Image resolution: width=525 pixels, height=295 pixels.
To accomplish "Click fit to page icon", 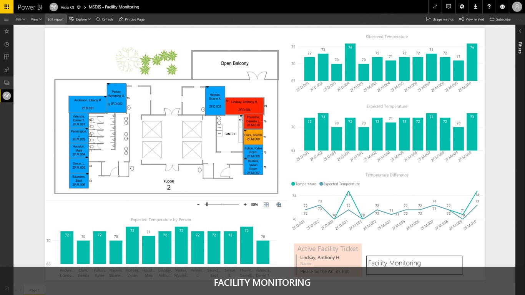I will coord(266,205).
